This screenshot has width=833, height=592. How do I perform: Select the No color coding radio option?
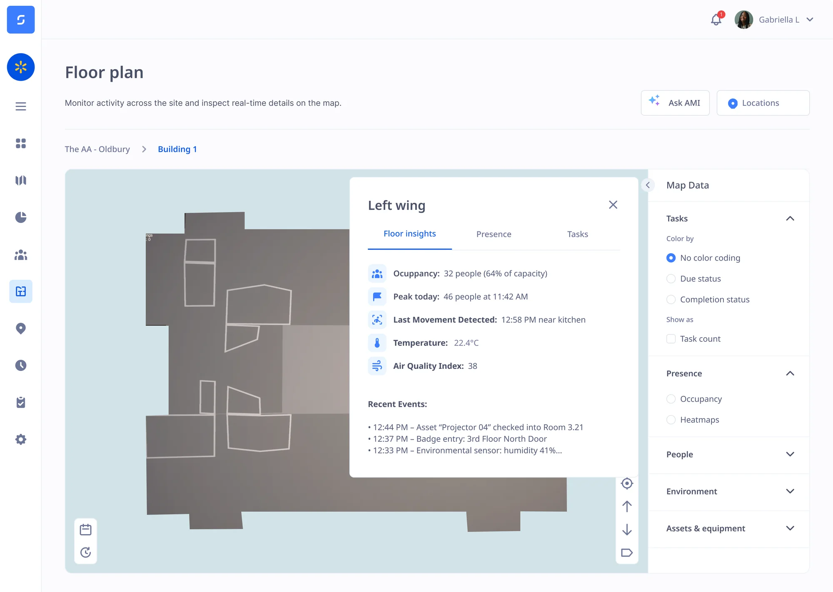[671, 258]
